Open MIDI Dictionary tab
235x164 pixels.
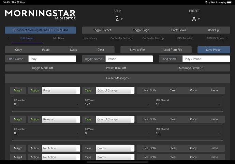point(215,38)
